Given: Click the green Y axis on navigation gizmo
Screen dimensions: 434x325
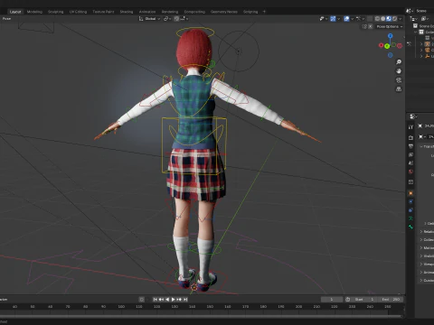Looking at the screenshot, I should [x=387, y=46].
